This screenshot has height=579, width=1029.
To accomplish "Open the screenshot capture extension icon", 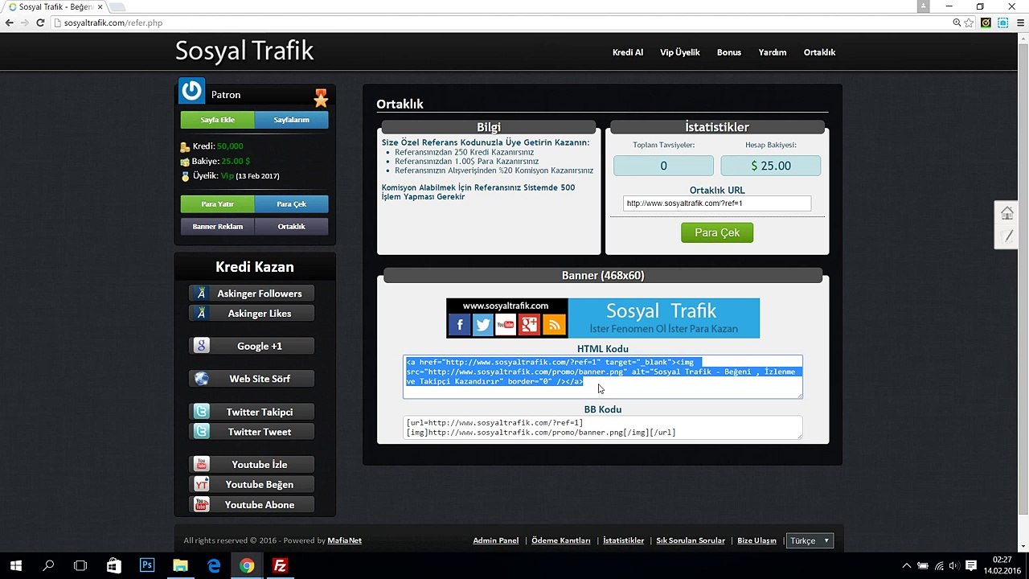I will tap(1002, 23).
